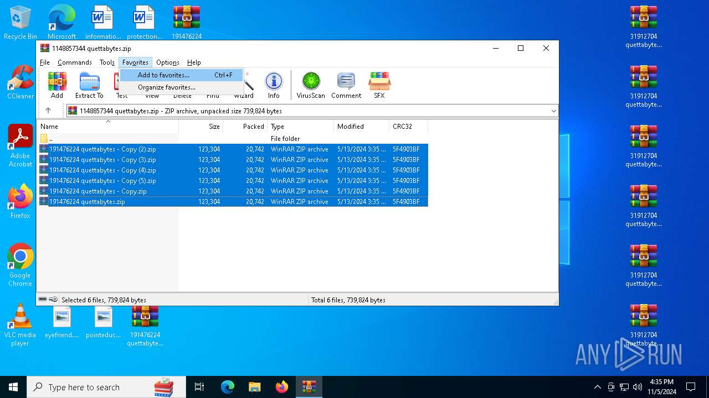
Task: Open the File menu
Action: tap(45, 62)
